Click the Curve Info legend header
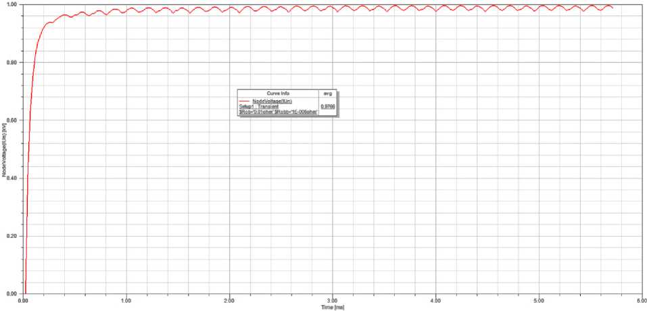The image size is (647, 311). click(x=278, y=93)
